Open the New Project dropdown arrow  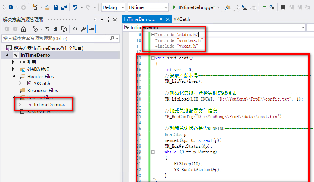41,7
